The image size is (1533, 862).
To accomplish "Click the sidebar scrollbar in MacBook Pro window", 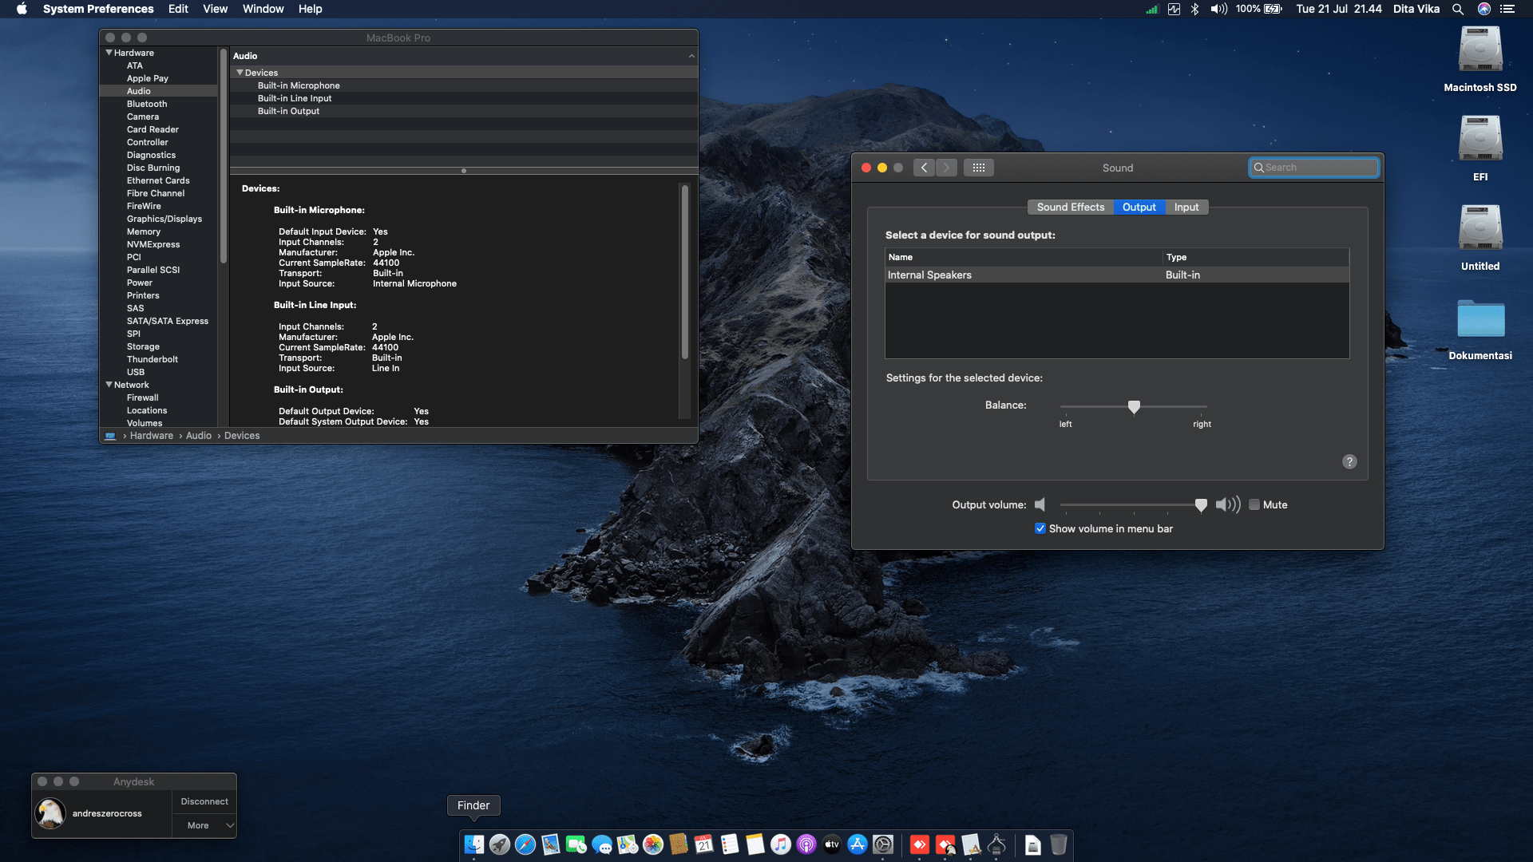I will [224, 156].
